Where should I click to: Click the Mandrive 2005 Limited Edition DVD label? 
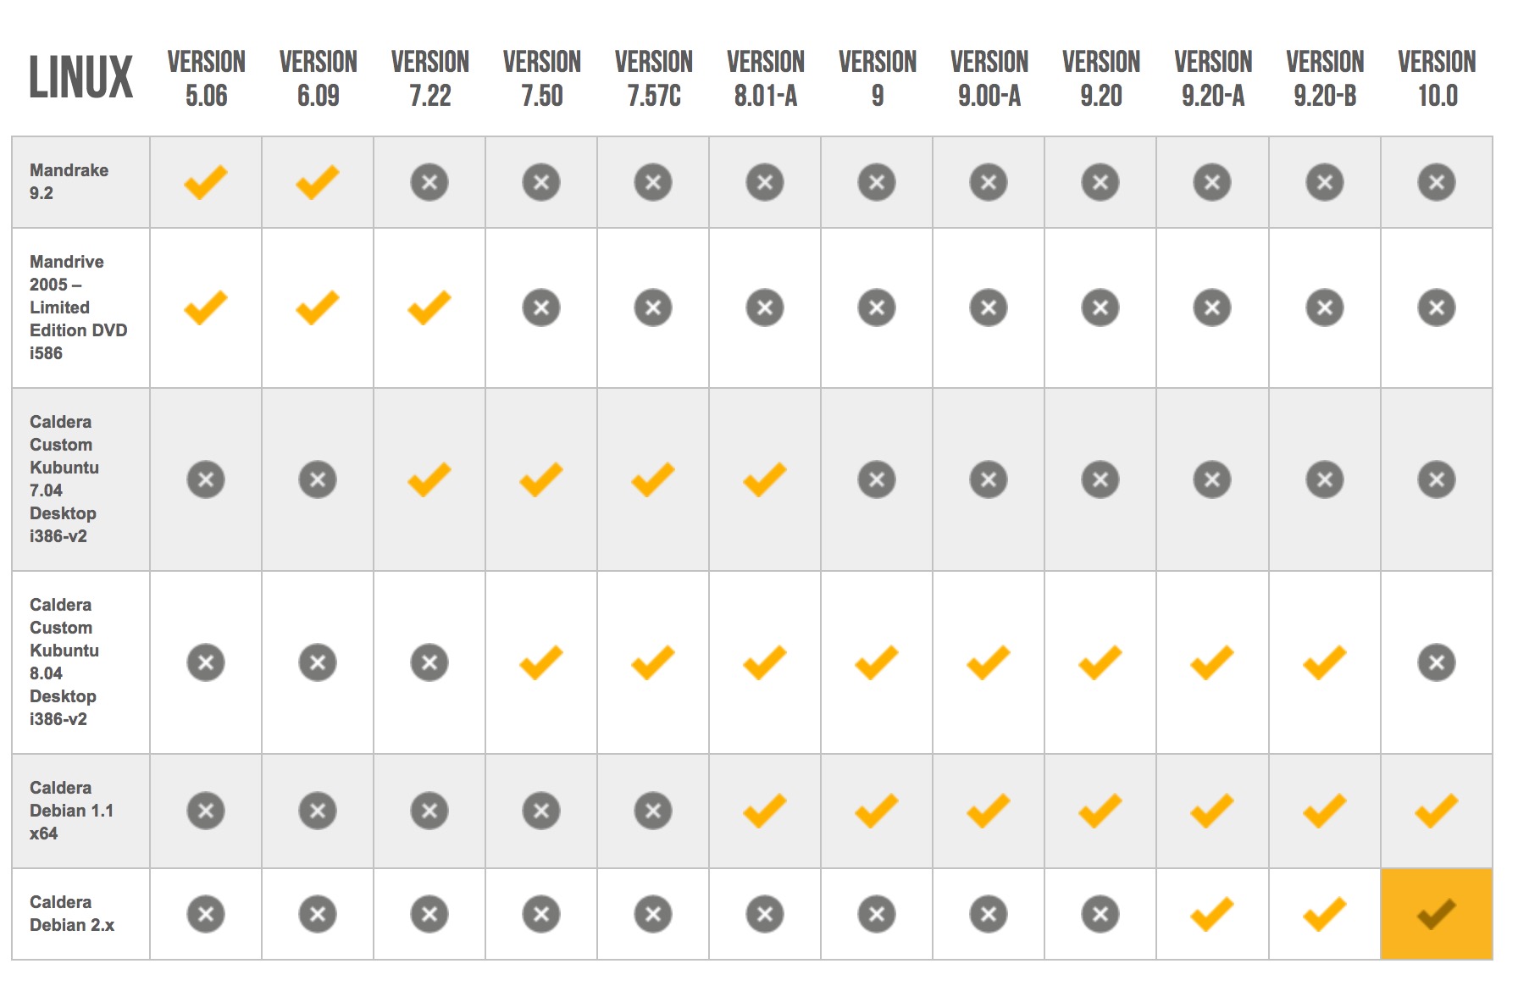click(78, 307)
